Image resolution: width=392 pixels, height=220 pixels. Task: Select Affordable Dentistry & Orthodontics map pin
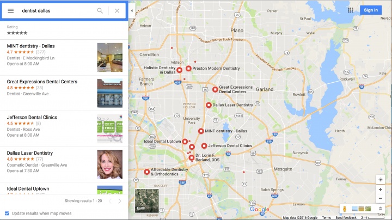click(147, 172)
